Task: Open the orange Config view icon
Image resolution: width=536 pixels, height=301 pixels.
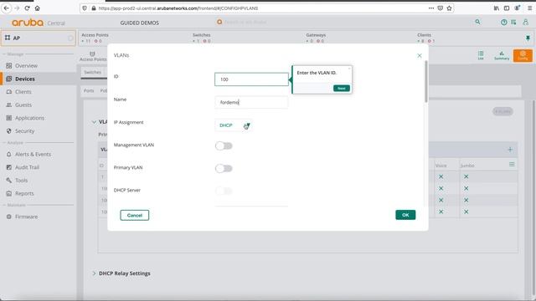Action: pyautogui.click(x=523, y=55)
